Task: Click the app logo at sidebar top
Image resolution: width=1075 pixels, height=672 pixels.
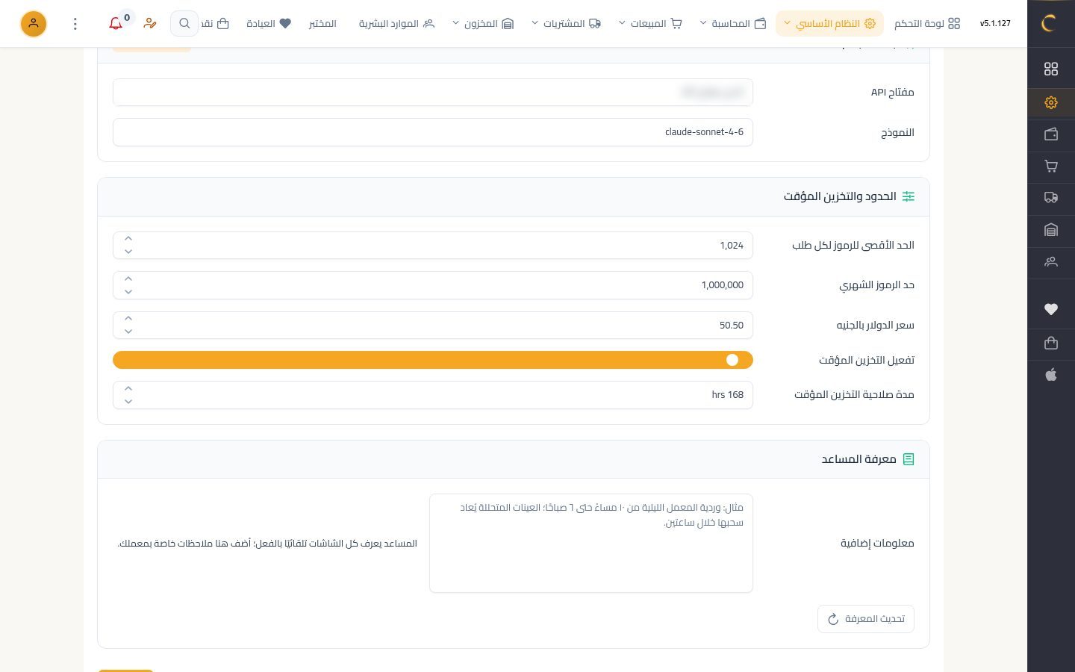Action: coord(1048,23)
